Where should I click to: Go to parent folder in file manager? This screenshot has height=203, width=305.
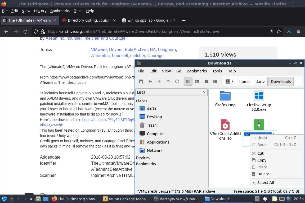(x=168, y=81)
